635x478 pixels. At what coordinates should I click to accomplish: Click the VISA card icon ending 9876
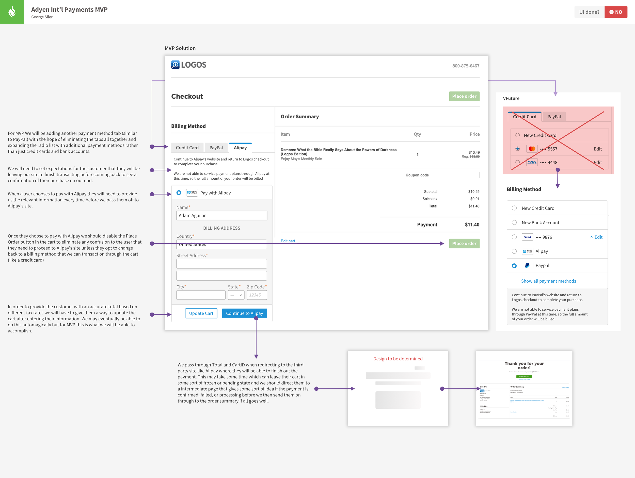pyautogui.click(x=527, y=237)
